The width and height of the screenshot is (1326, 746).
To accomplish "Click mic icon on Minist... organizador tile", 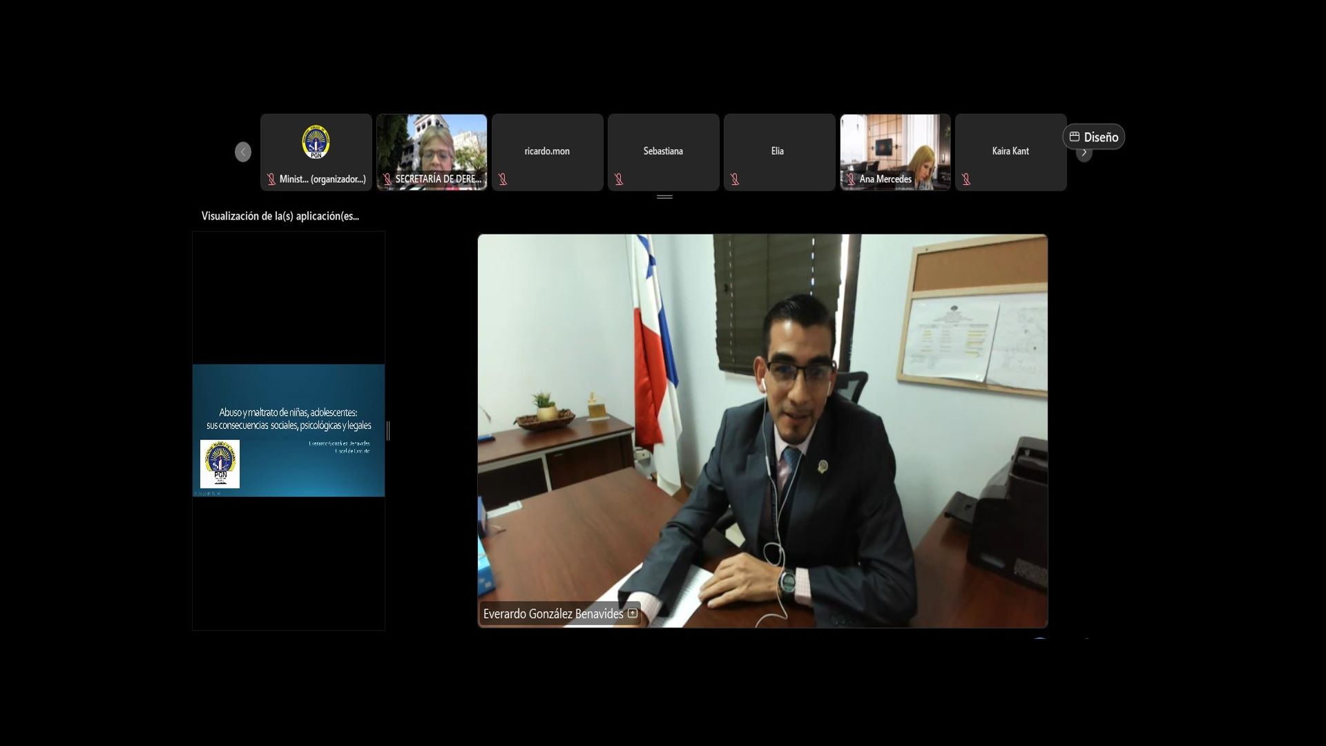I will (271, 180).
